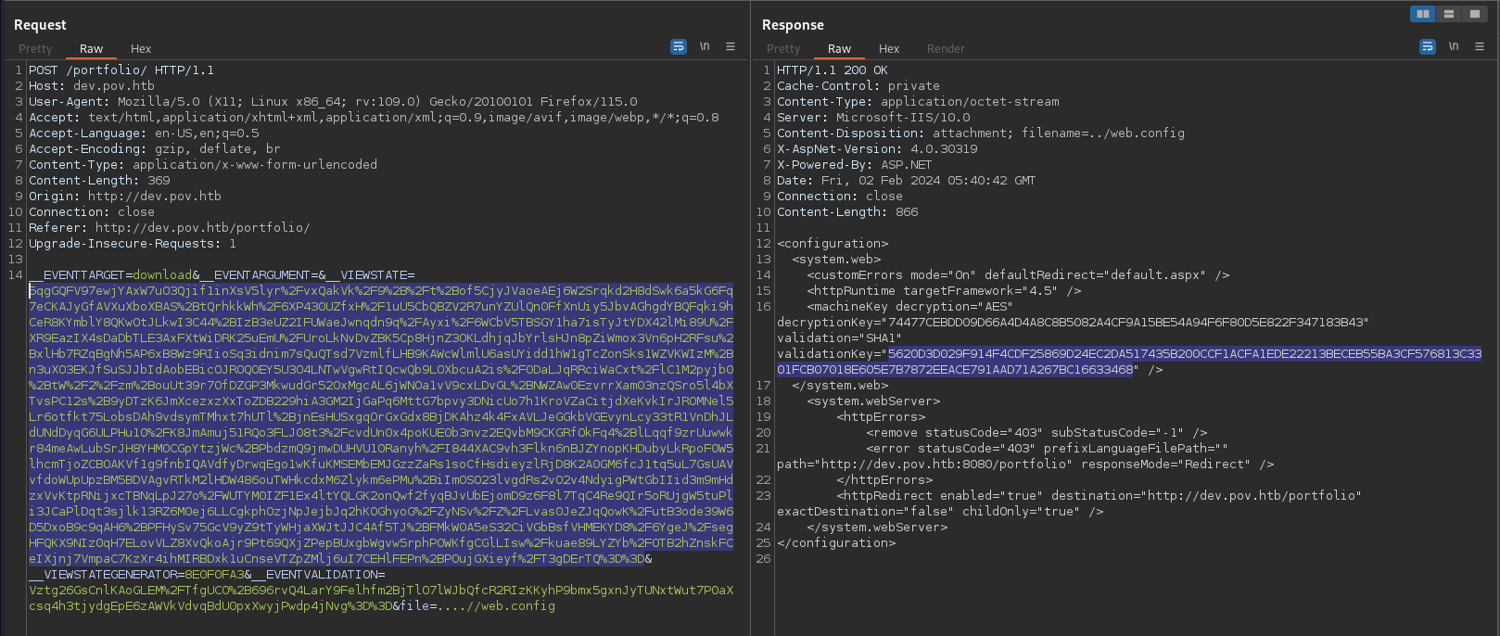Viewport: 1500px width, 636px height.
Task: Click the request 'Content-Length: 369' header
Action: tap(99, 180)
